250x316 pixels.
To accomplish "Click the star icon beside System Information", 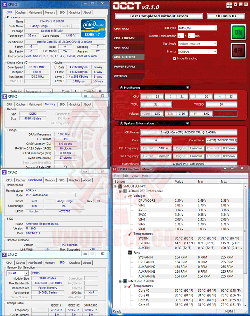I will tap(121, 123).
